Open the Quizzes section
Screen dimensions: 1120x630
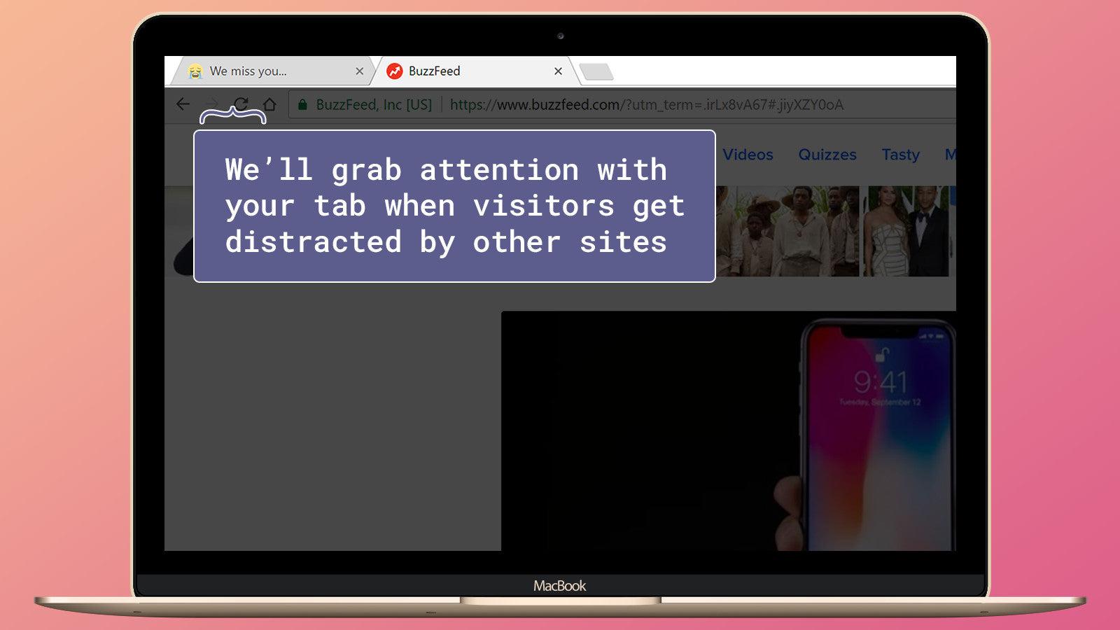click(x=827, y=155)
